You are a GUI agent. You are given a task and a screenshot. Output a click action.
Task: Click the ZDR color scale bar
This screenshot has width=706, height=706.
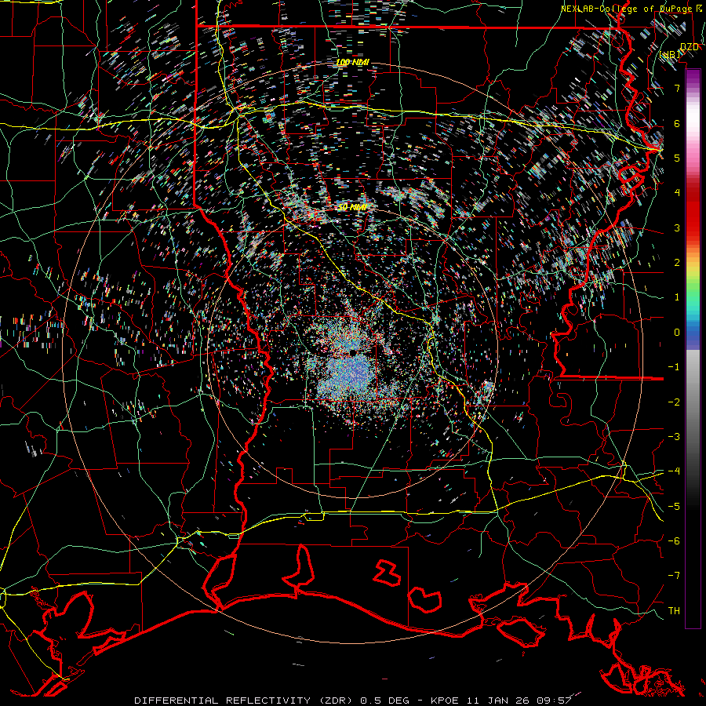(x=693, y=348)
